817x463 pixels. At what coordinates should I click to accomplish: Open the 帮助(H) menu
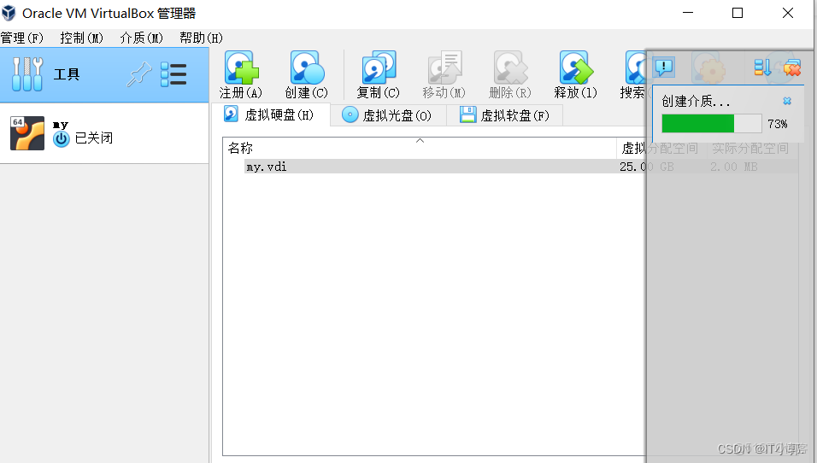pyautogui.click(x=201, y=38)
